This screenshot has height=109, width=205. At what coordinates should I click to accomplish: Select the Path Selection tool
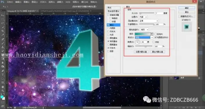3,79
